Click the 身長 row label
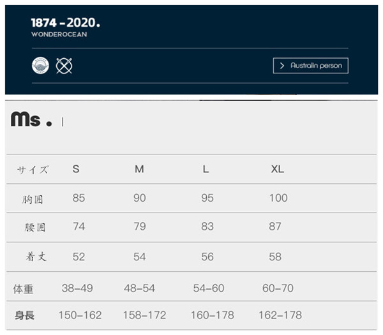This screenshot has width=383, height=335. [x=24, y=315]
